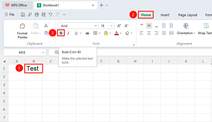Open Print Preview icon
The height and width of the screenshot is (122, 212).
coord(44,15)
